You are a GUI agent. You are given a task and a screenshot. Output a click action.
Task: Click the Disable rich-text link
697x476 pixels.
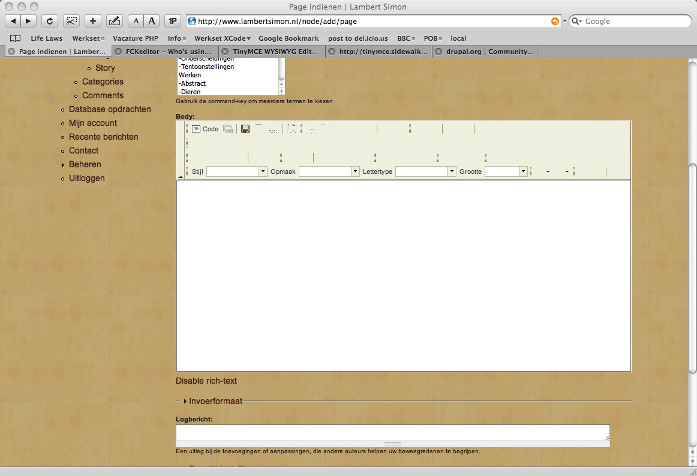(x=206, y=381)
